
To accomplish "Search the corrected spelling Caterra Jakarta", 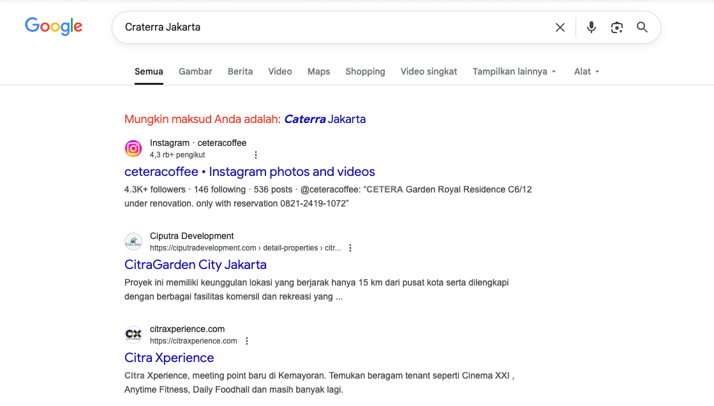I will click(325, 119).
